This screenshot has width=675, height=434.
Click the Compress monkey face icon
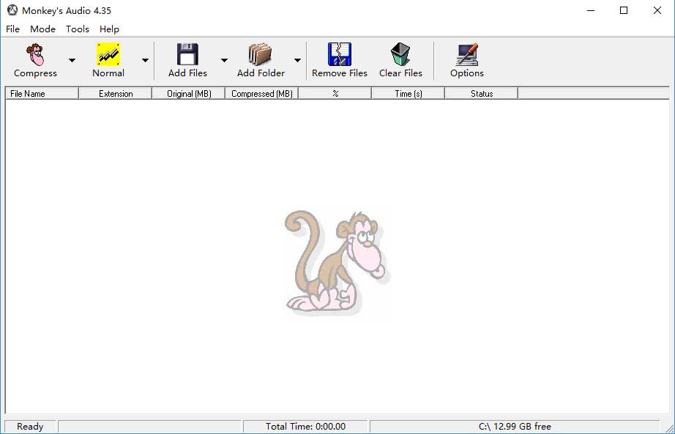[x=35, y=54]
